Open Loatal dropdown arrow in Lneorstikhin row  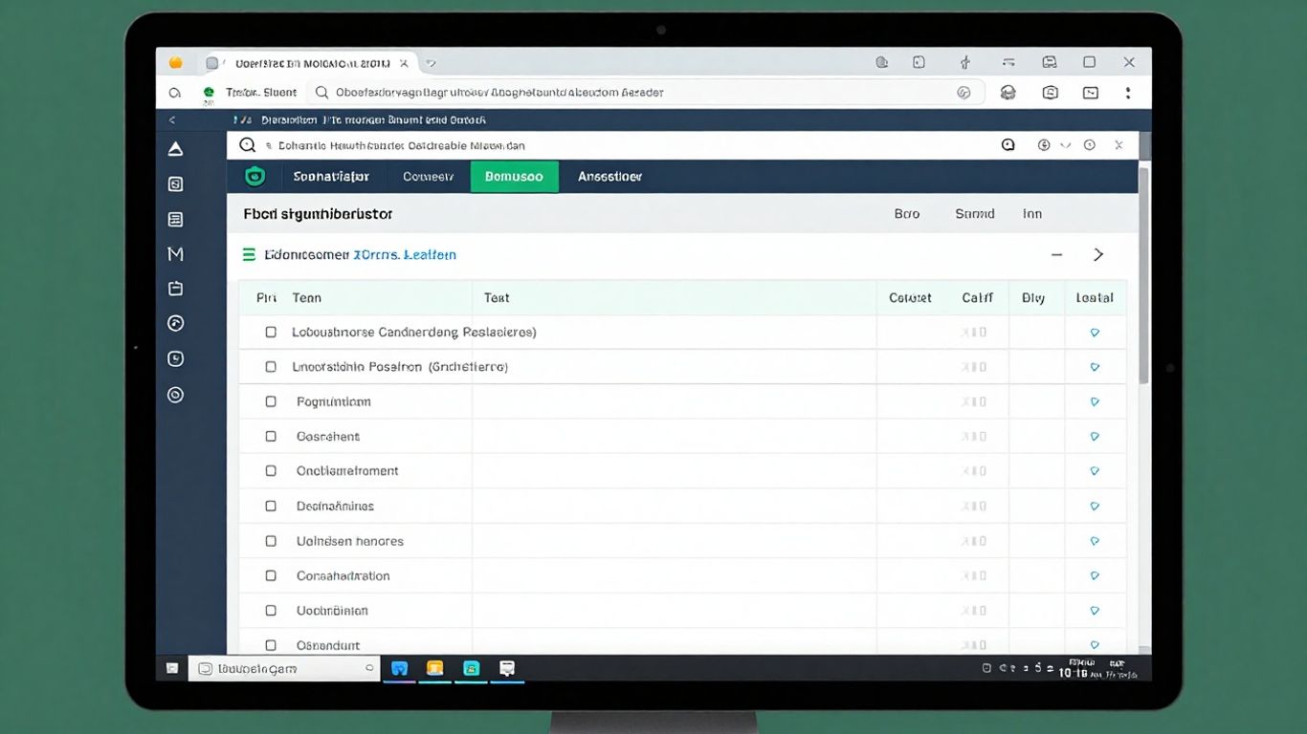coord(1095,367)
